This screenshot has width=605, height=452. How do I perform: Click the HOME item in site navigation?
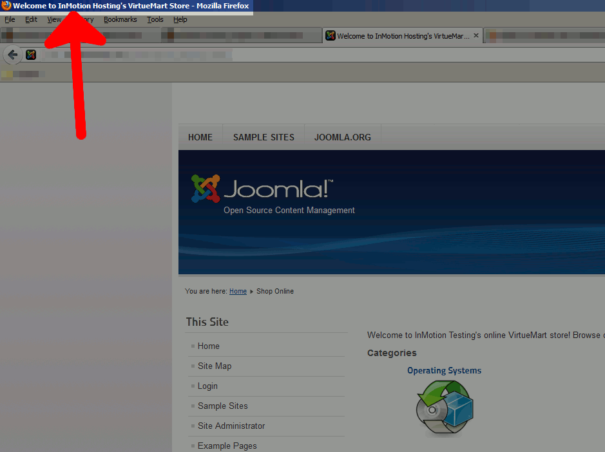pyautogui.click(x=200, y=137)
